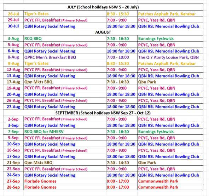This screenshot has height=196, width=209.
Task: Click the 7:30 - 16:30 time in 3-Aug row
Action: coord(122,38)
